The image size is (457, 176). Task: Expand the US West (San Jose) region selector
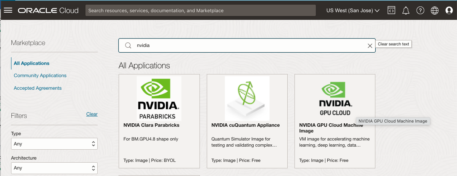pos(352,11)
